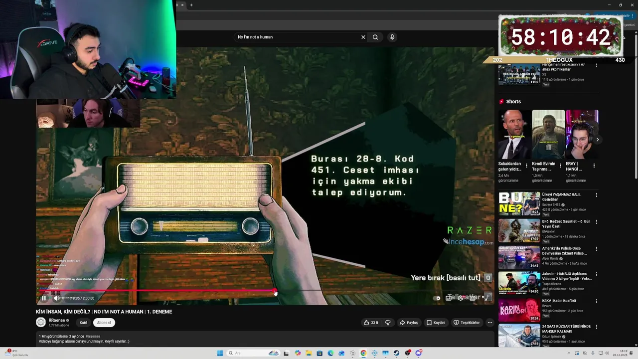Open options for 'ERAY | HANGİ' short
This screenshot has width=638, height=359.
pos(594,166)
